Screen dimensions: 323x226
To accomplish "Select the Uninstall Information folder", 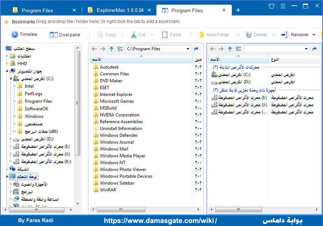I will tap(118, 128).
